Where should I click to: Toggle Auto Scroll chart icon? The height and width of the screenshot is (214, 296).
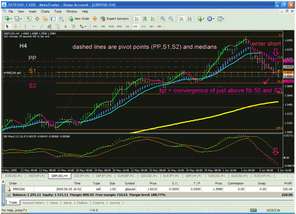pyautogui.click(x=181, y=18)
